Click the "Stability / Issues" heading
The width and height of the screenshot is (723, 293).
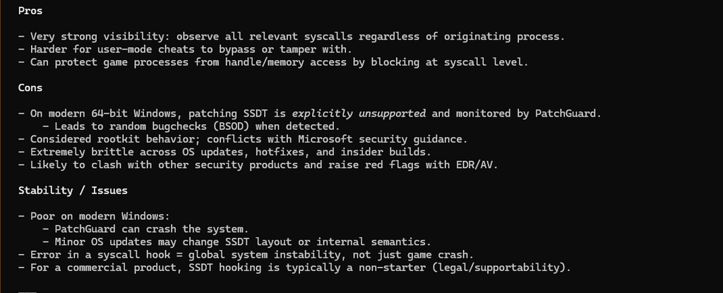[73, 190]
